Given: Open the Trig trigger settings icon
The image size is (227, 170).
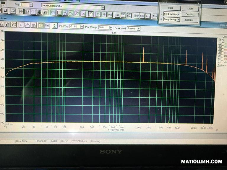Looking at the screenshot, I should tap(71, 13).
